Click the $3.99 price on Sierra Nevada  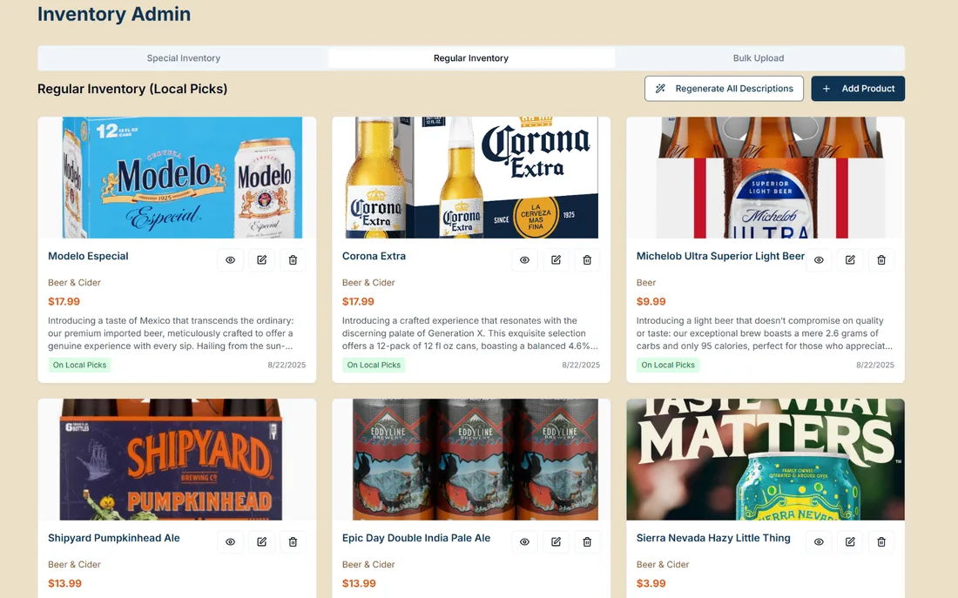[651, 583]
